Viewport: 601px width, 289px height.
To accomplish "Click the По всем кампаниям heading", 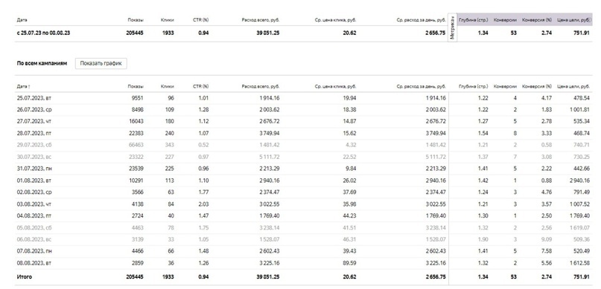I will pyautogui.click(x=42, y=63).
